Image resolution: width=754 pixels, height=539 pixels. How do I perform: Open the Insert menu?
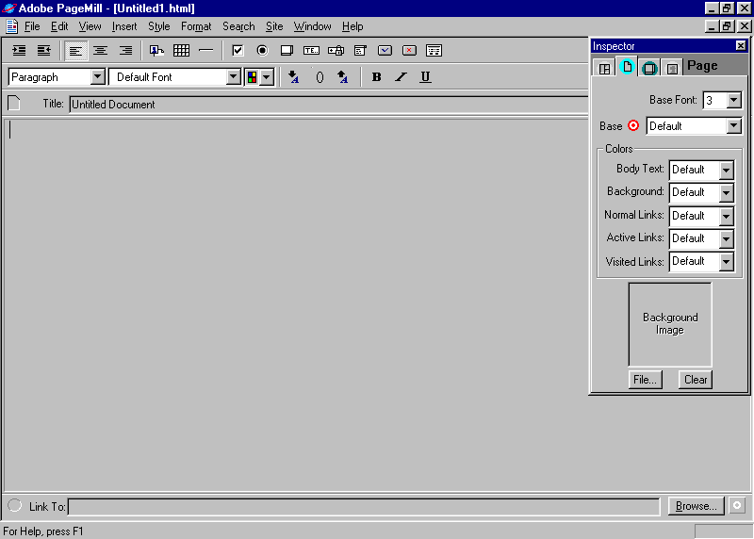(124, 26)
